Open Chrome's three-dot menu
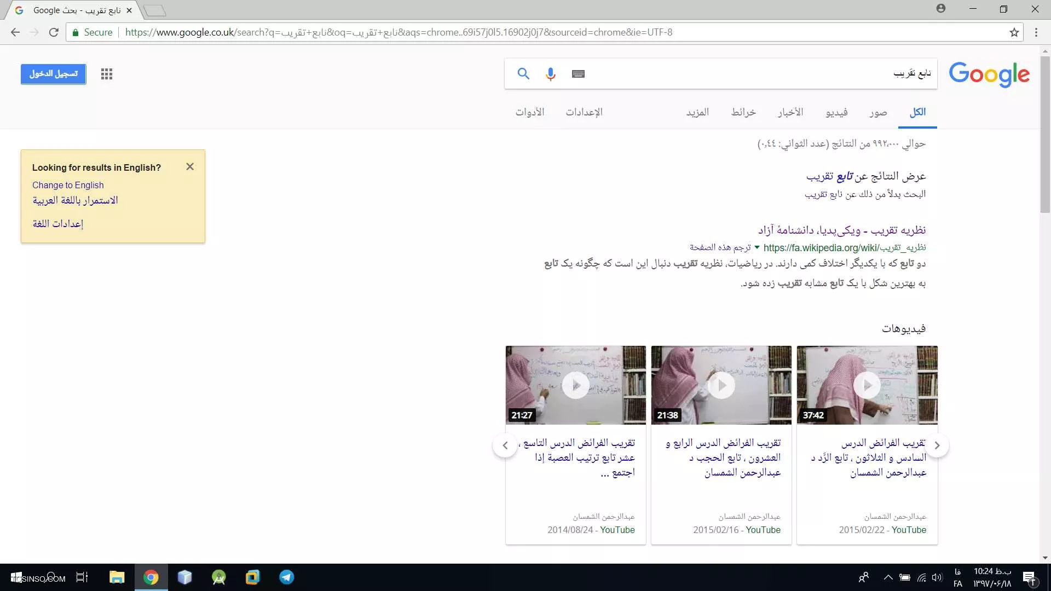 tap(1036, 32)
